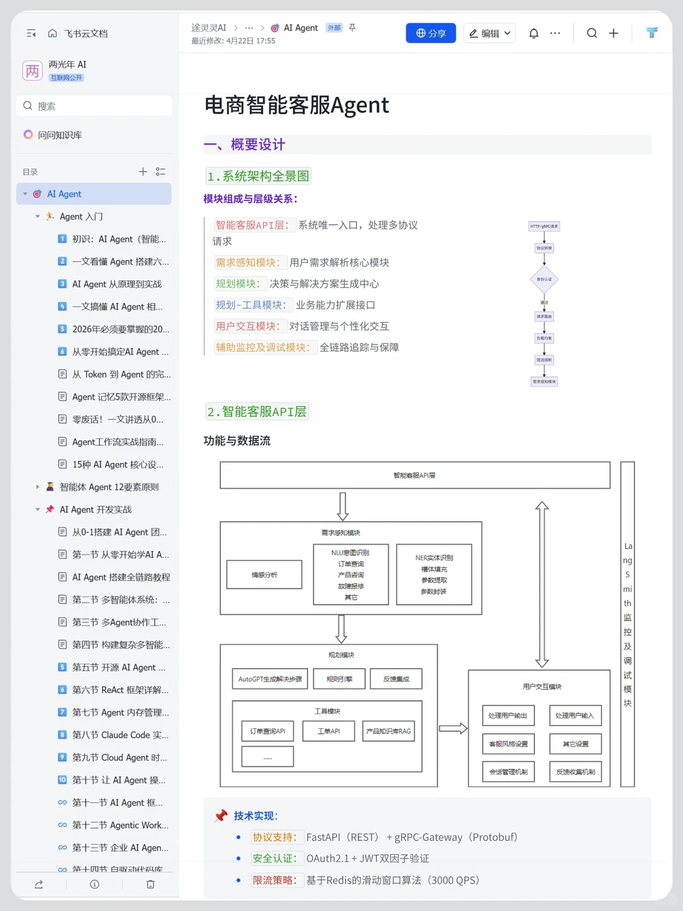Open the small flowchart thumbnail
This screenshot has height=911, width=683.
(x=545, y=304)
